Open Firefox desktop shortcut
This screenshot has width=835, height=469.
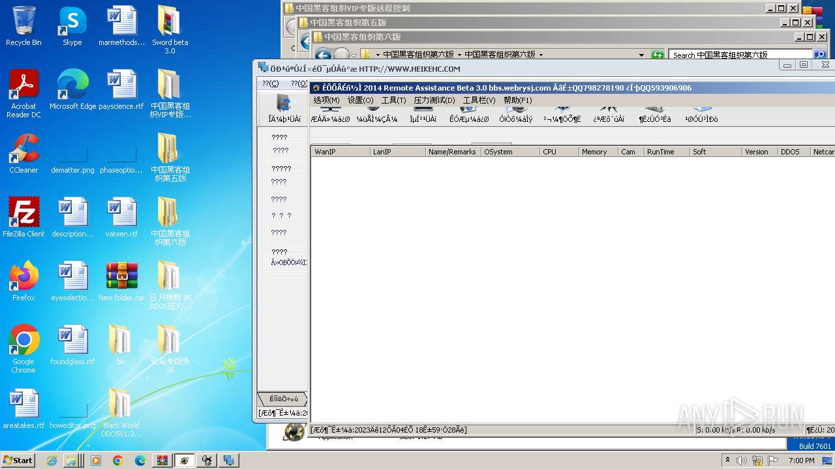[x=23, y=281]
